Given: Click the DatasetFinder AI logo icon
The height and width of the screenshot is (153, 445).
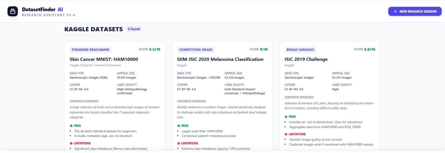Looking at the screenshot, I should [13, 11].
